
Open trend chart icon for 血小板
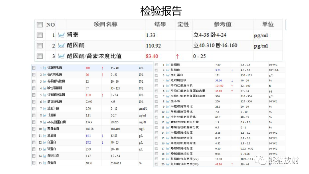(168, 101)
